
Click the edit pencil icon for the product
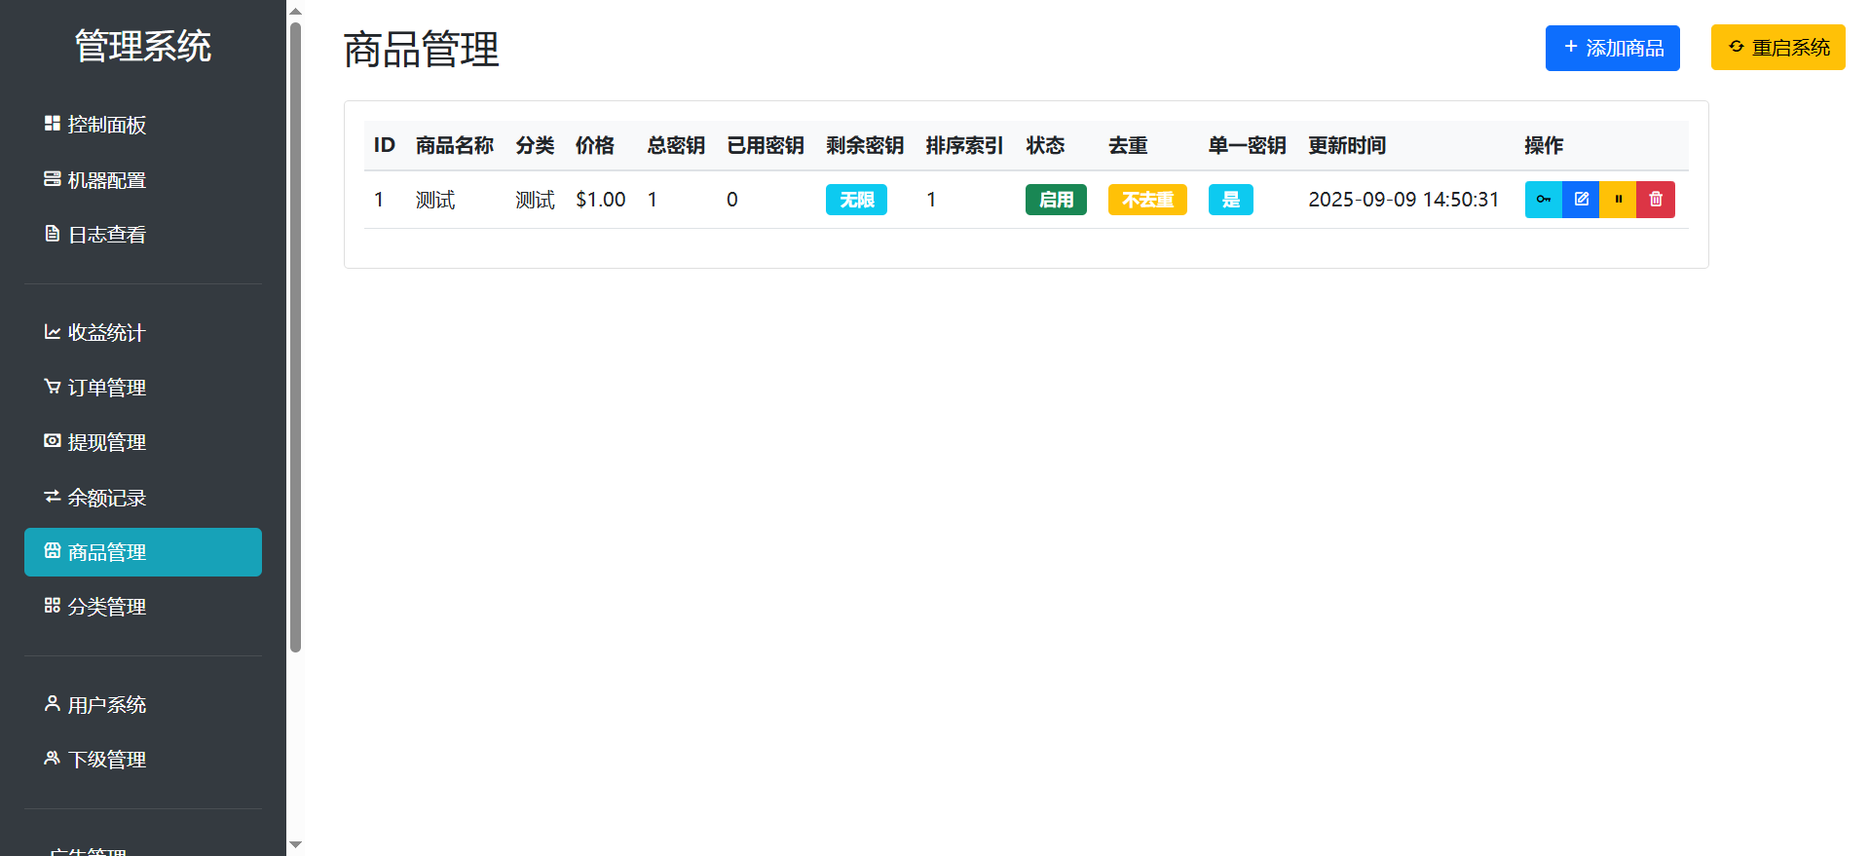1581,200
